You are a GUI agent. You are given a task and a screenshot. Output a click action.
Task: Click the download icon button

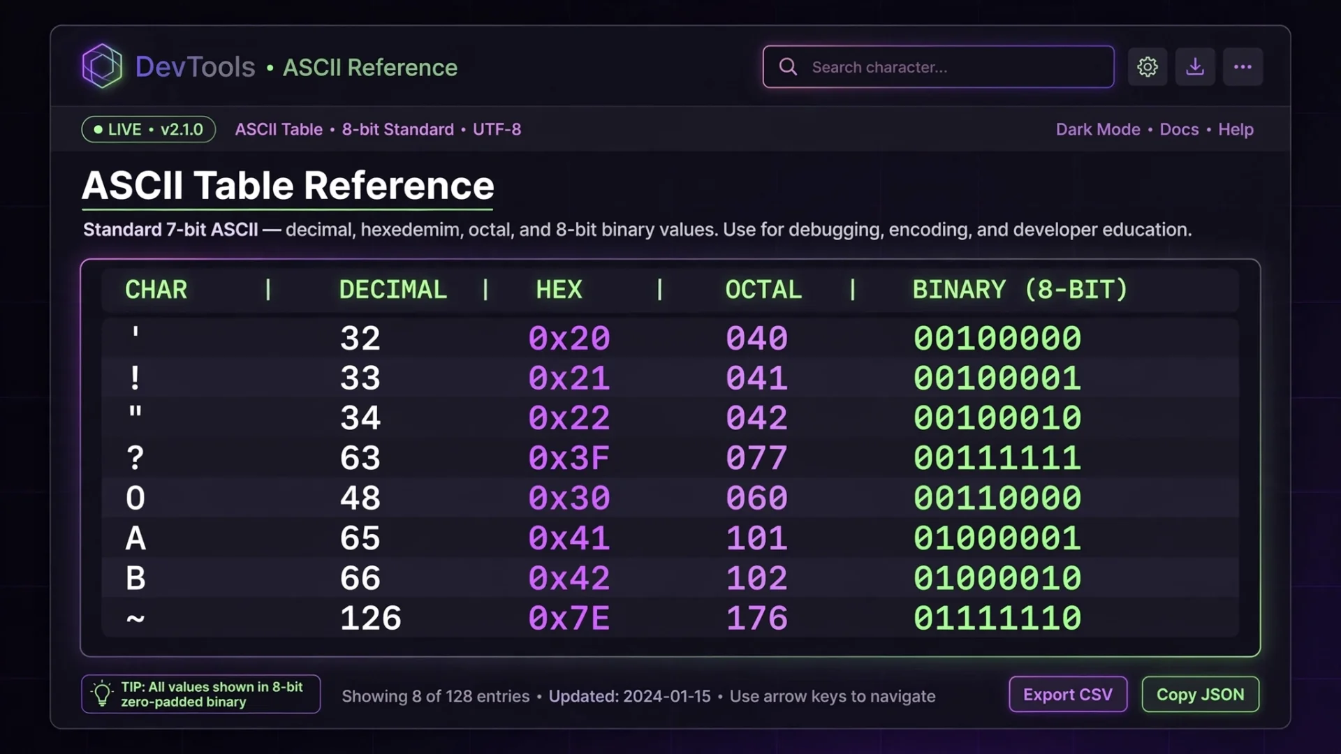pos(1195,67)
